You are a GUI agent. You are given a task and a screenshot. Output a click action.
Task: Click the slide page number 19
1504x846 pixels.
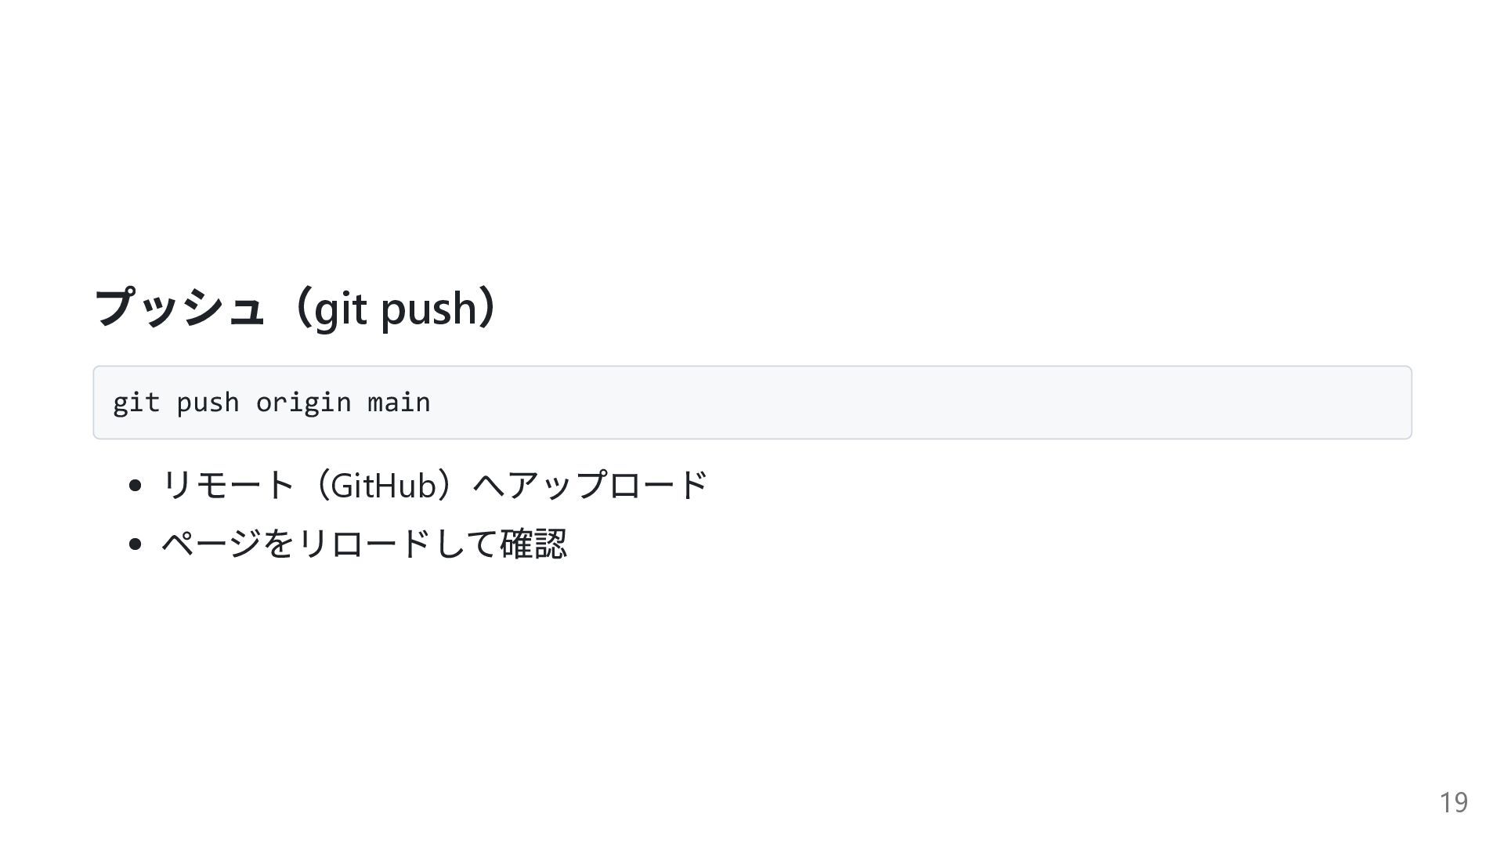coord(1453,803)
